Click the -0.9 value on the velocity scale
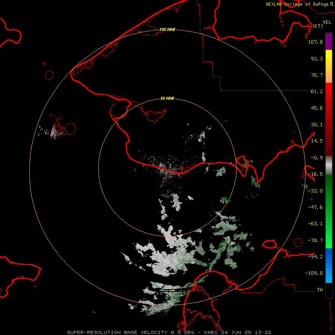This screenshot has height=335, width=335. (x=317, y=158)
